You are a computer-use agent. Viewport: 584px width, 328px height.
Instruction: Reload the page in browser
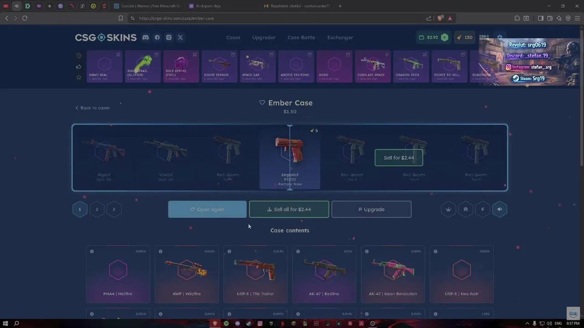click(25, 18)
